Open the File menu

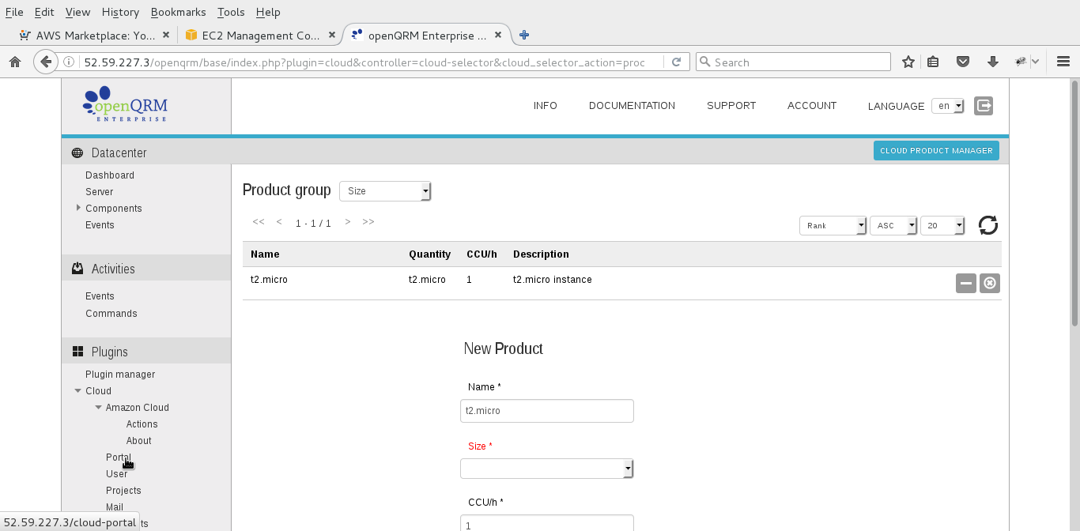click(x=14, y=12)
